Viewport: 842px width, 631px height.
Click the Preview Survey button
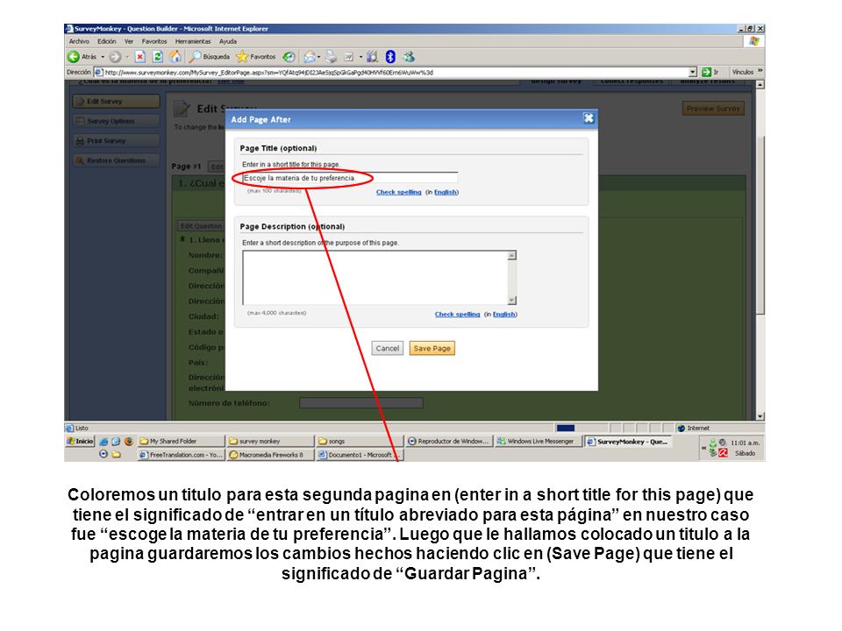click(713, 109)
